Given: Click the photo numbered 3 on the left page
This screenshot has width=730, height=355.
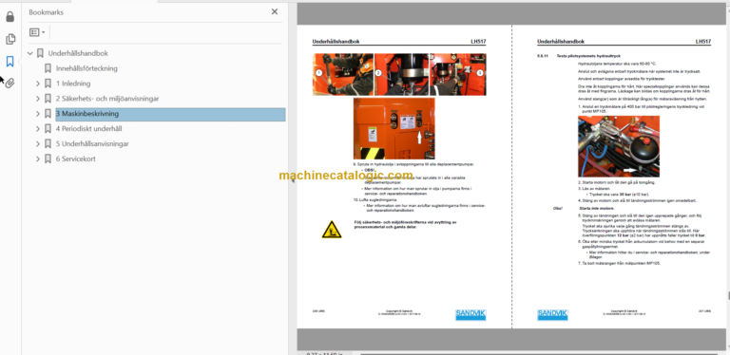Looking at the screenshot, I should pos(458,74).
